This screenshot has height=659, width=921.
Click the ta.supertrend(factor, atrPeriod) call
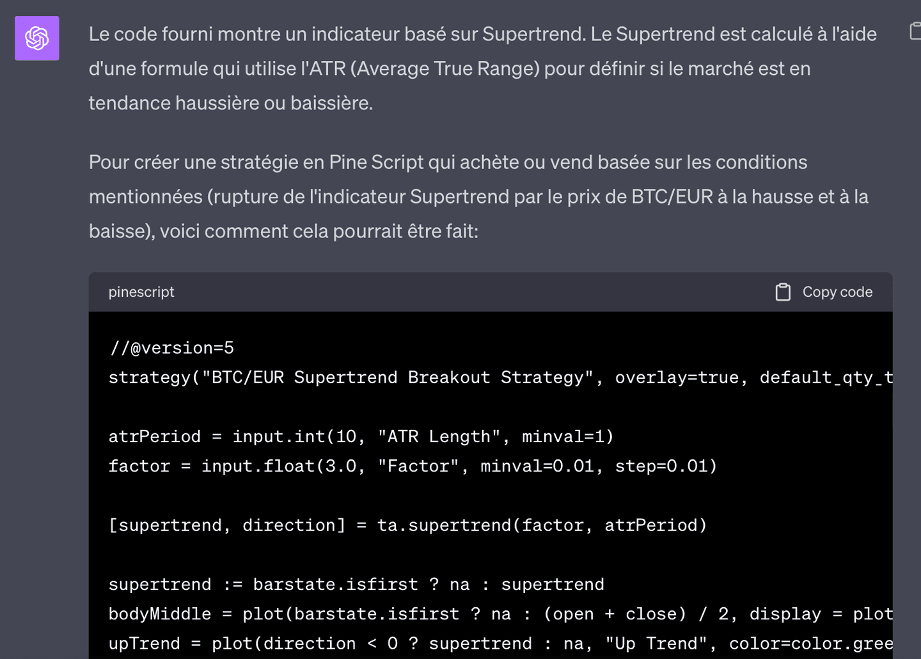(x=542, y=525)
